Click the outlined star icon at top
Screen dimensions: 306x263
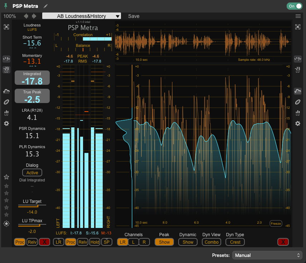click(6, 177)
